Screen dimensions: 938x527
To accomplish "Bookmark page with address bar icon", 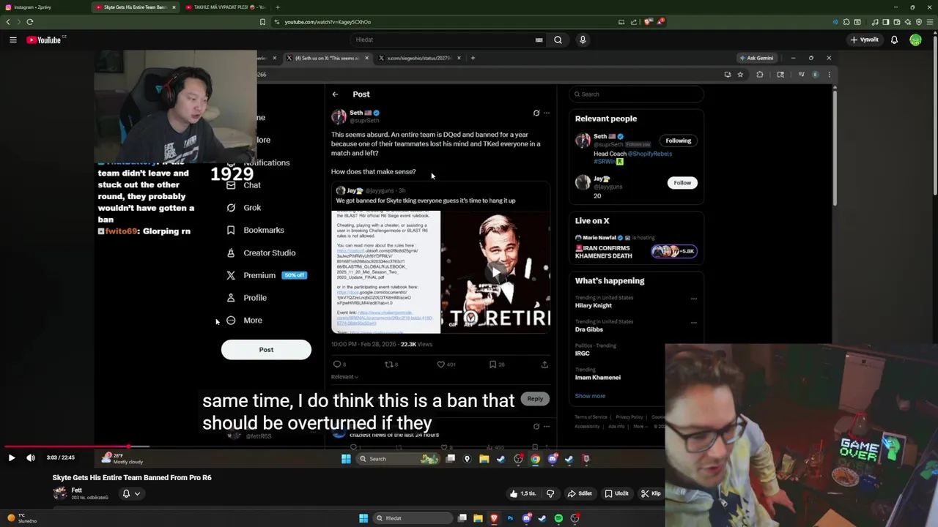I will point(262,22).
